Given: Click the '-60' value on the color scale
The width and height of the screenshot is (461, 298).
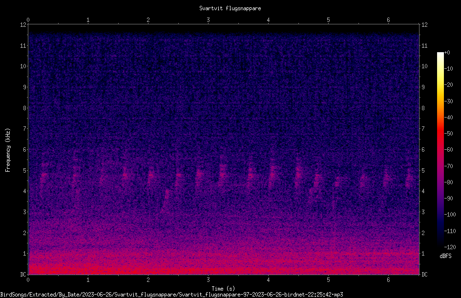Looking at the screenshot, I should (x=449, y=150).
